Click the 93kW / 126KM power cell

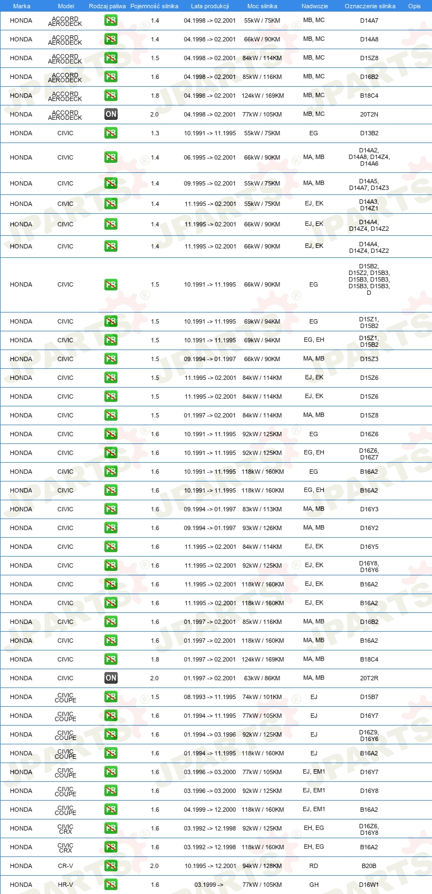262,528
